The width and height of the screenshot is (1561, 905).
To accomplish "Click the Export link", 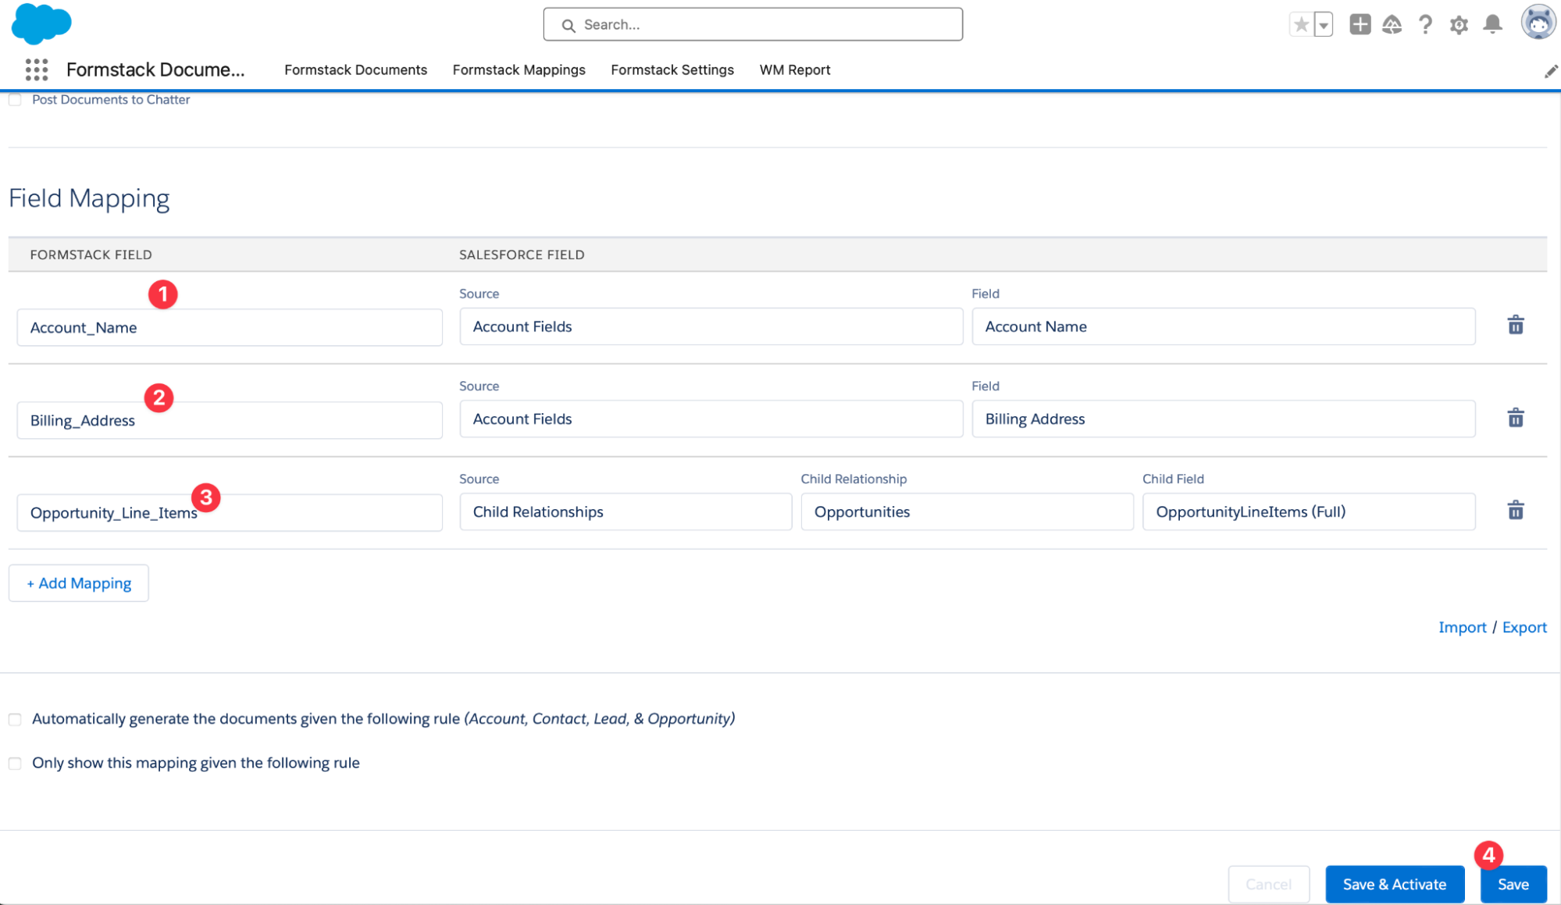I will tap(1524, 628).
